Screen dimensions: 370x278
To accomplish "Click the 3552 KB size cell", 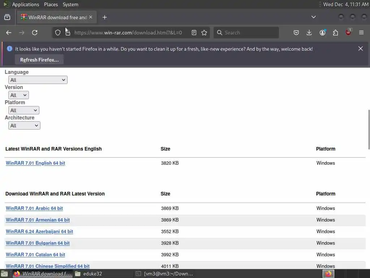I will click(170, 231).
